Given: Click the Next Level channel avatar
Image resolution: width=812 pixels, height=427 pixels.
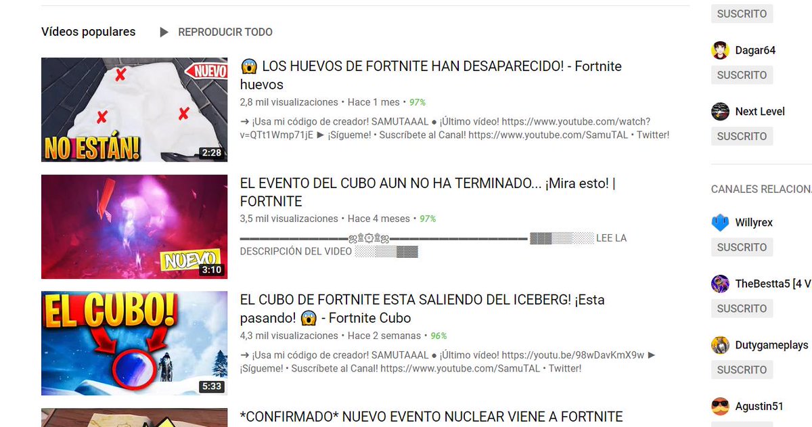Looking at the screenshot, I should click(720, 112).
